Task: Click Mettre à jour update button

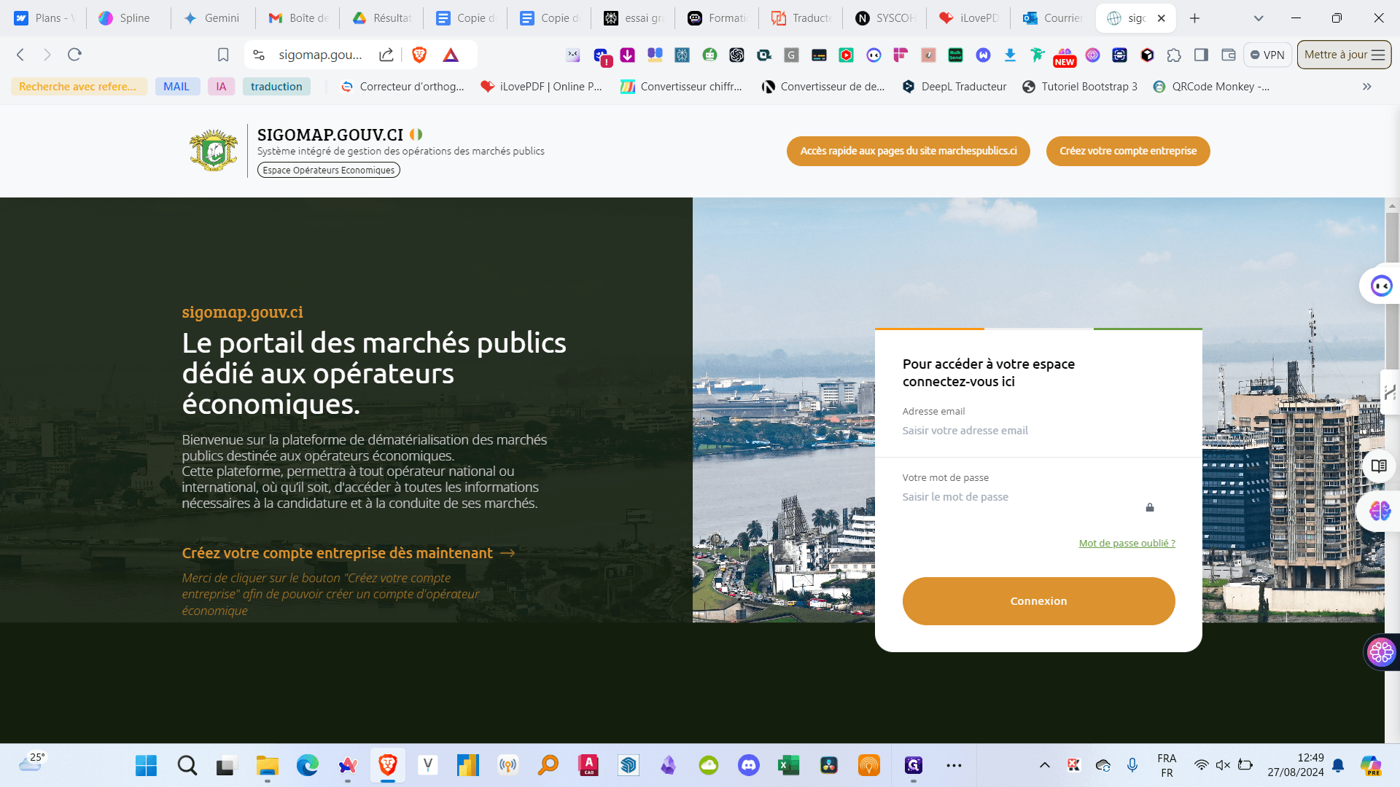Action: 1344,55
